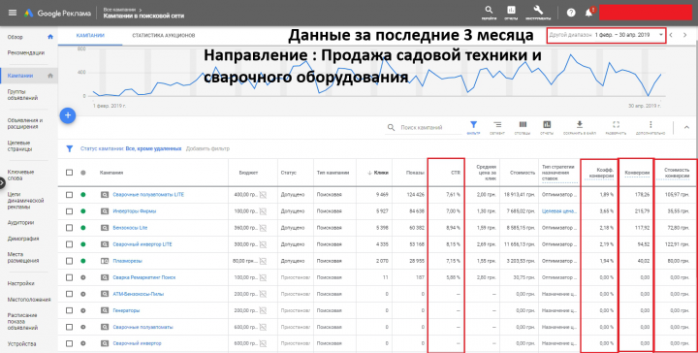Open the Столбцы columns tool

coord(523,127)
